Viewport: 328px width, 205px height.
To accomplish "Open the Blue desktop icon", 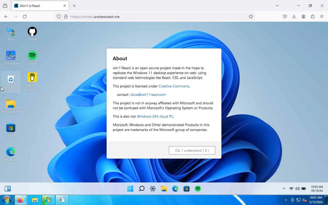I will point(11,34).
